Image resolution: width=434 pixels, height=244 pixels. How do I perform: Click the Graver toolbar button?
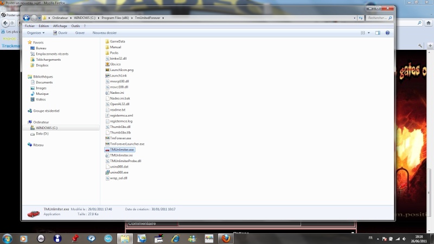tap(80, 33)
